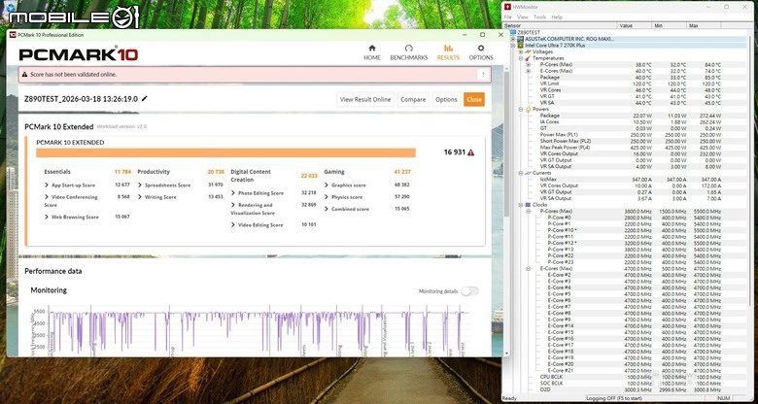The image size is (758, 404).
Task: Click the Sensor column header in HWMonitor
Action: (560, 25)
